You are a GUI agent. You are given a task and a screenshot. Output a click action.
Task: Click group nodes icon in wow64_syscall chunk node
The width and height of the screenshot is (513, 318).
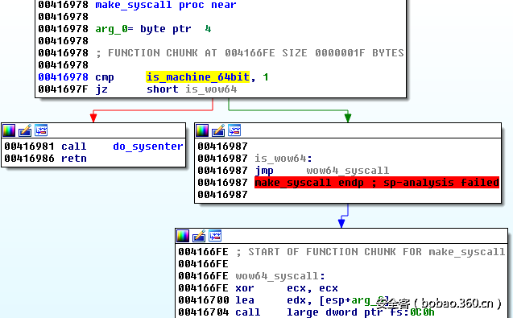215,236
